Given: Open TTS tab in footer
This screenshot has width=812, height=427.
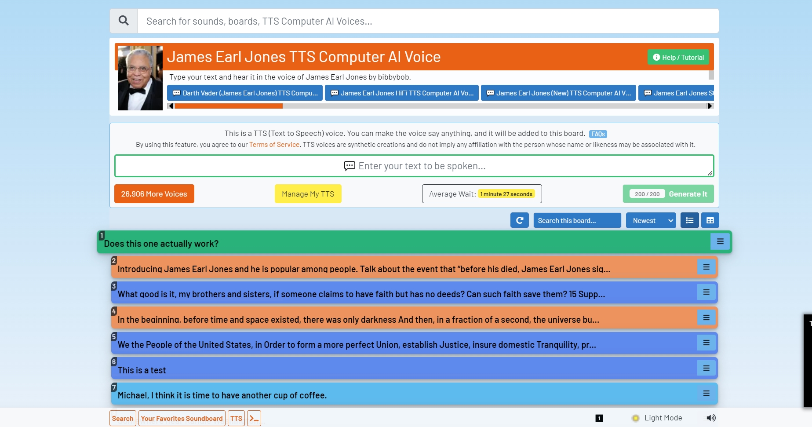Looking at the screenshot, I should click(236, 418).
